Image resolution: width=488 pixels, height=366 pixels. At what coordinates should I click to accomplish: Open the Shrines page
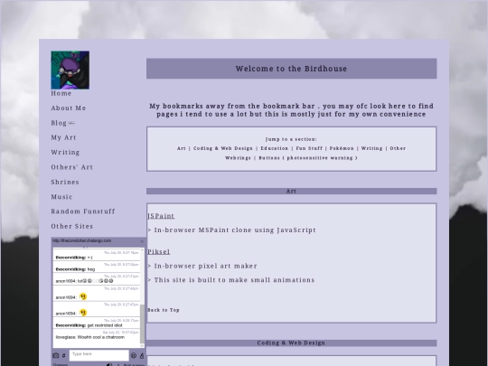[65, 182]
